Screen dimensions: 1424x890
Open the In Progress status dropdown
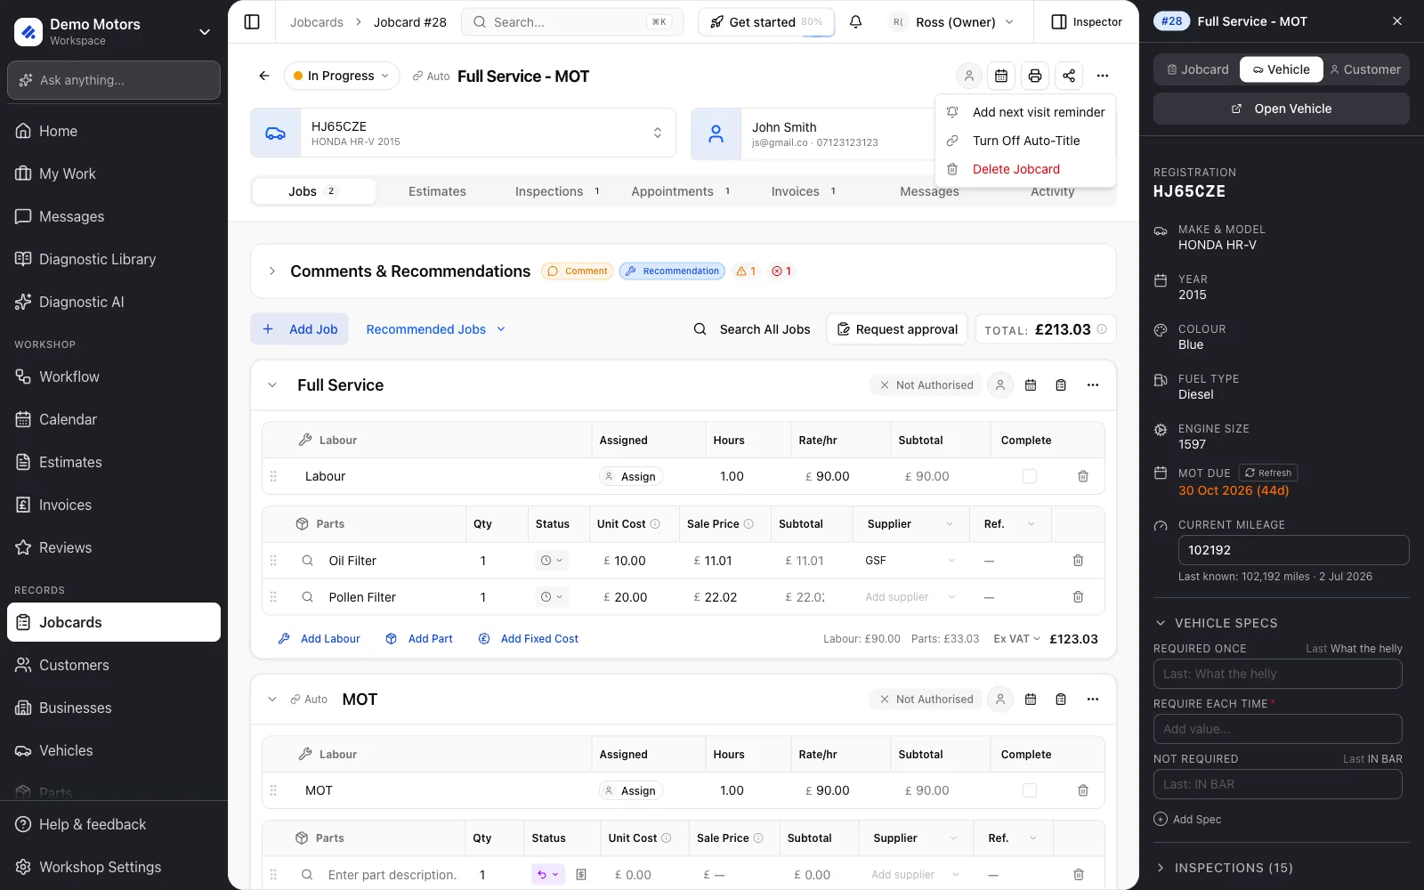tap(342, 77)
